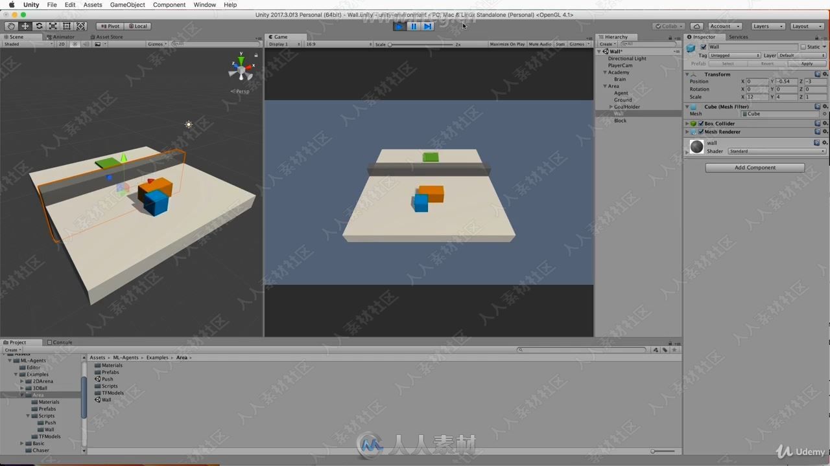Open the Shader dropdown Standard
Image resolution: width=830 pixels, height=466 pixels.
(777, 151)
